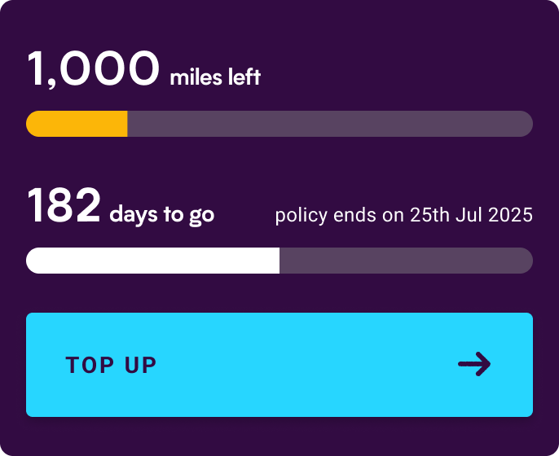Click the "policy ends on" text
This screenshot has height=456, width=559.
coord(340,216)
